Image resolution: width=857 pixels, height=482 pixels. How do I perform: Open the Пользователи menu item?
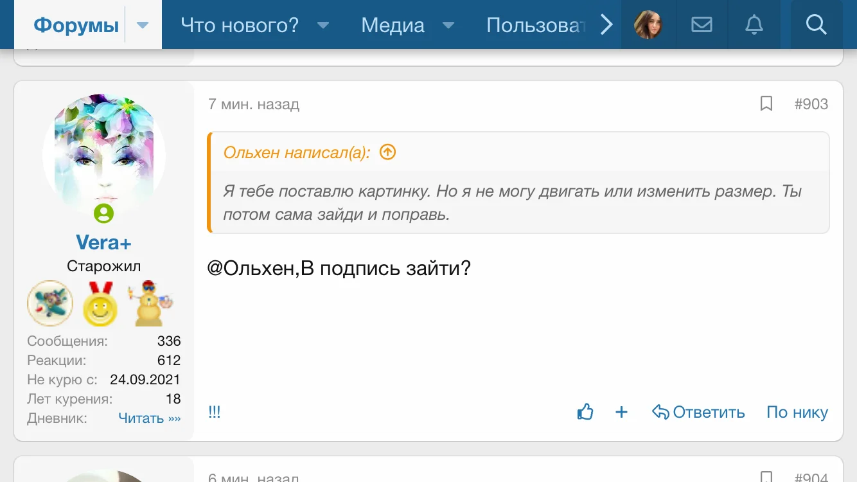pyautogui.click(x=536, y=25)
